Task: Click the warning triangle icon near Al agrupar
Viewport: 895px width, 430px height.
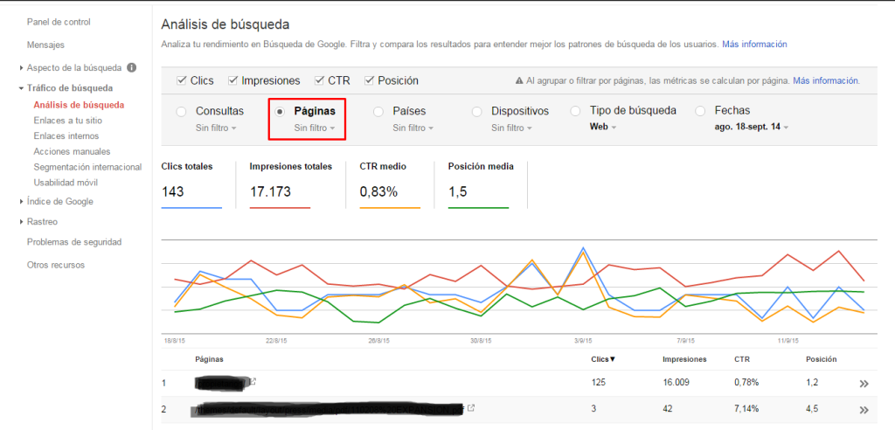Action: point(519,81)
